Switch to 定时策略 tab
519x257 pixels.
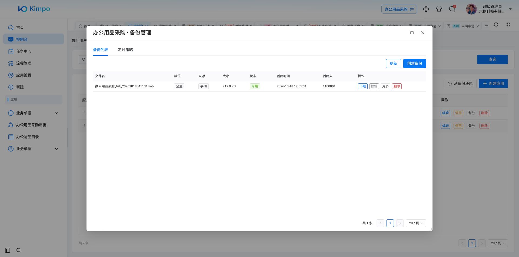pyautogui.click(x=125, y=50)
